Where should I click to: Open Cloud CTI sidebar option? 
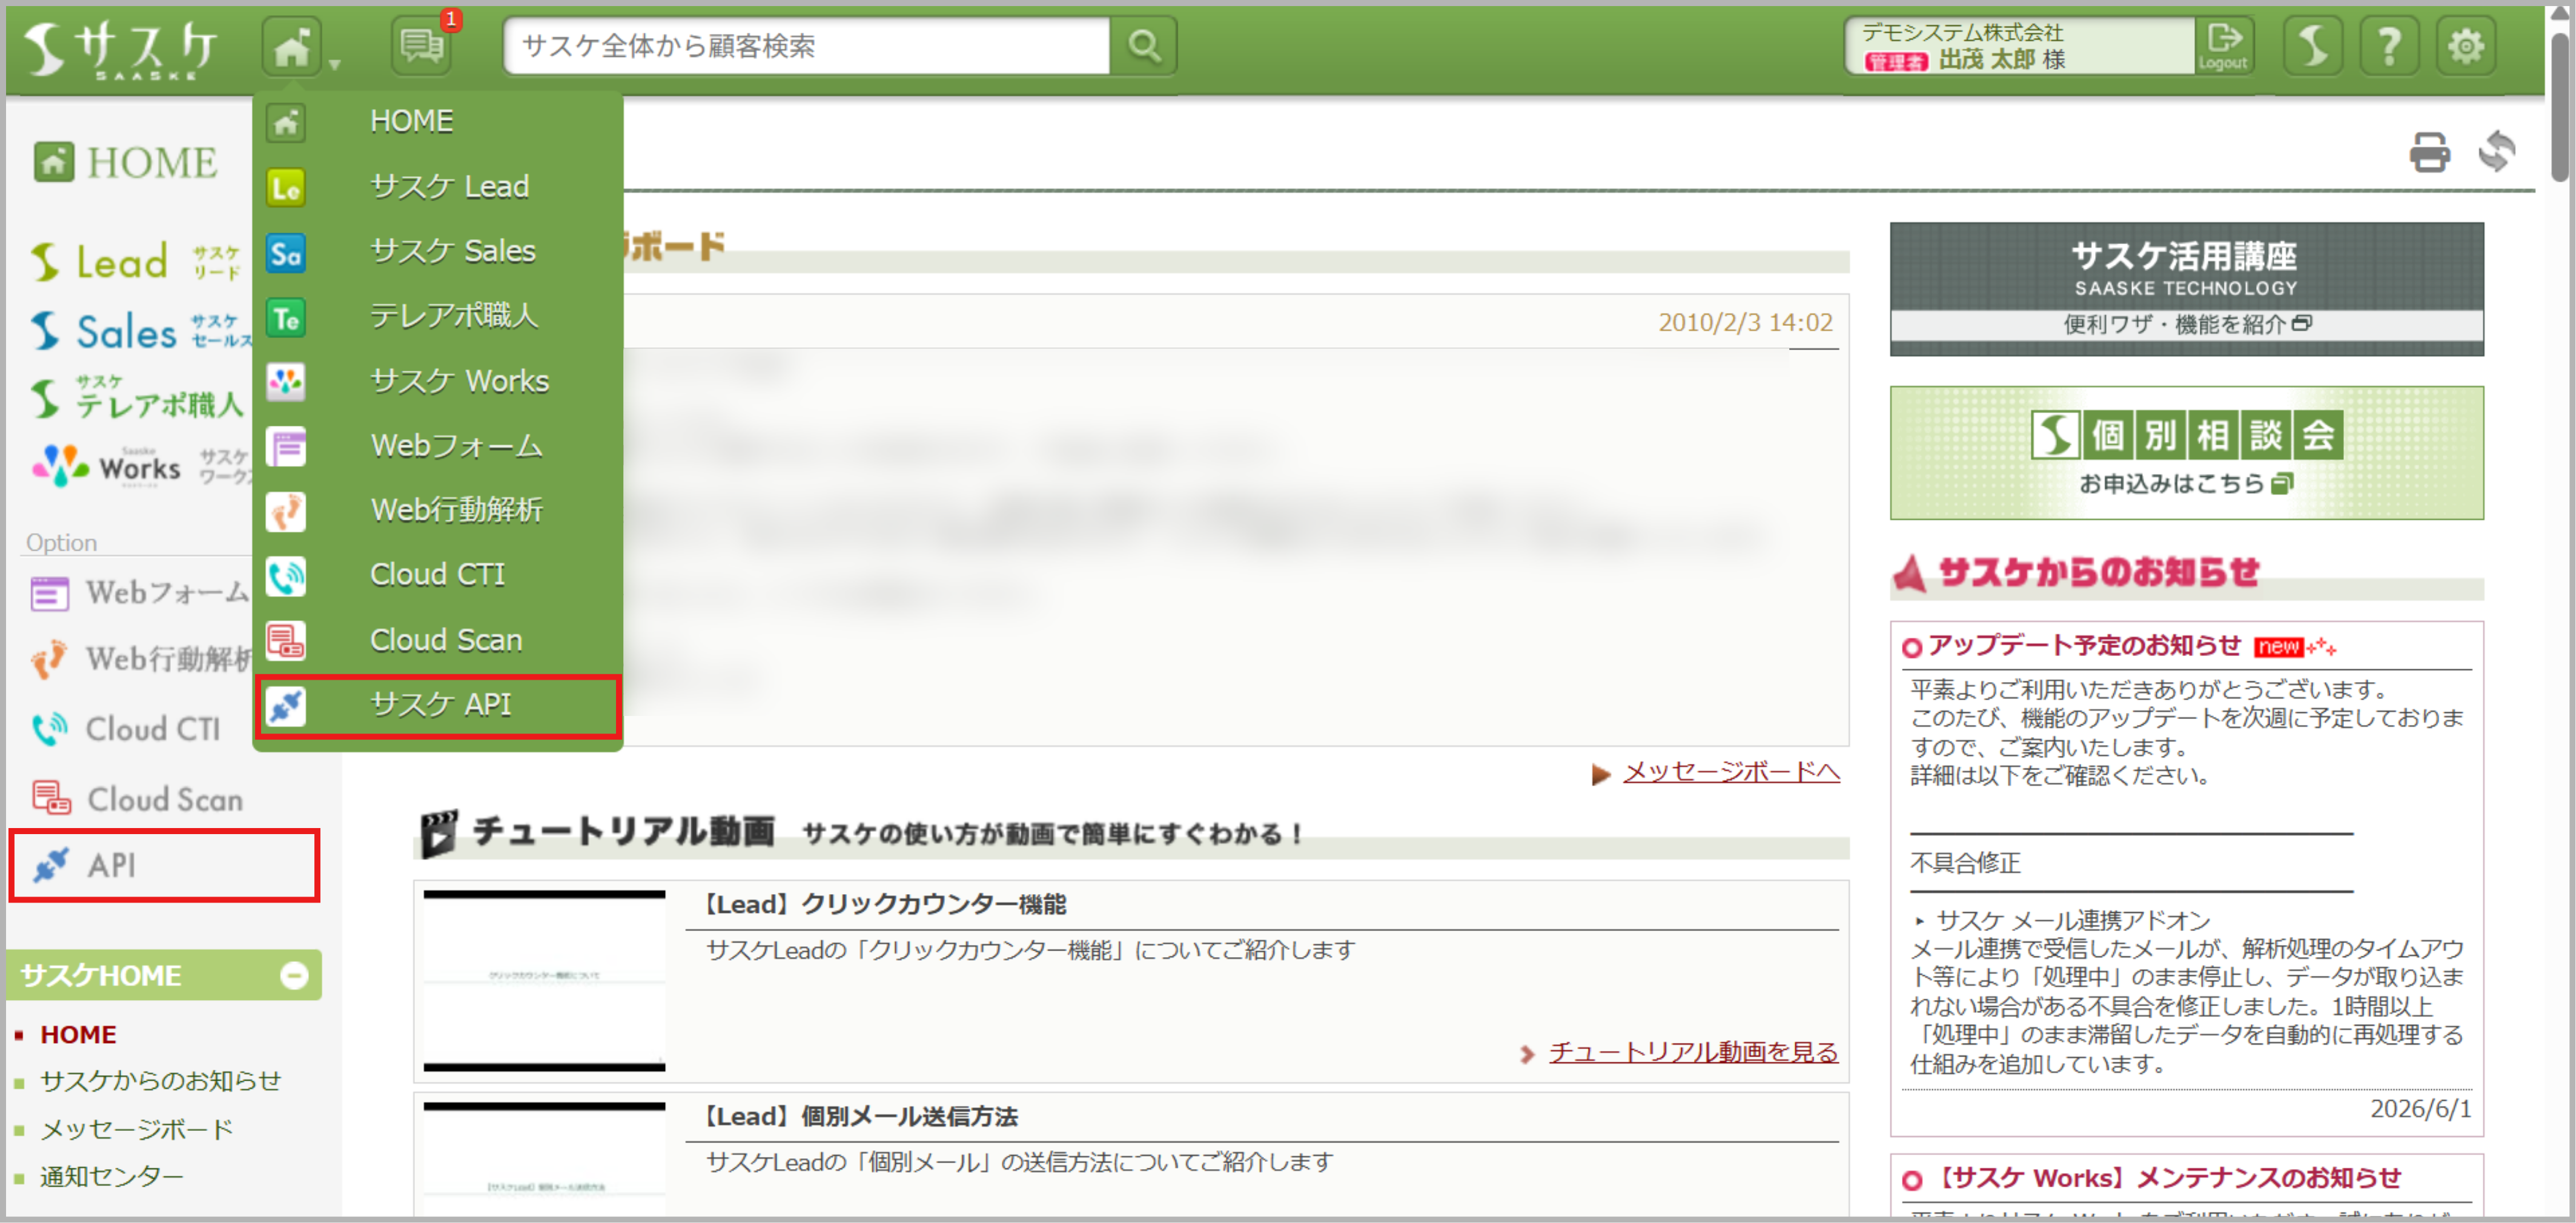click(126, 729)
